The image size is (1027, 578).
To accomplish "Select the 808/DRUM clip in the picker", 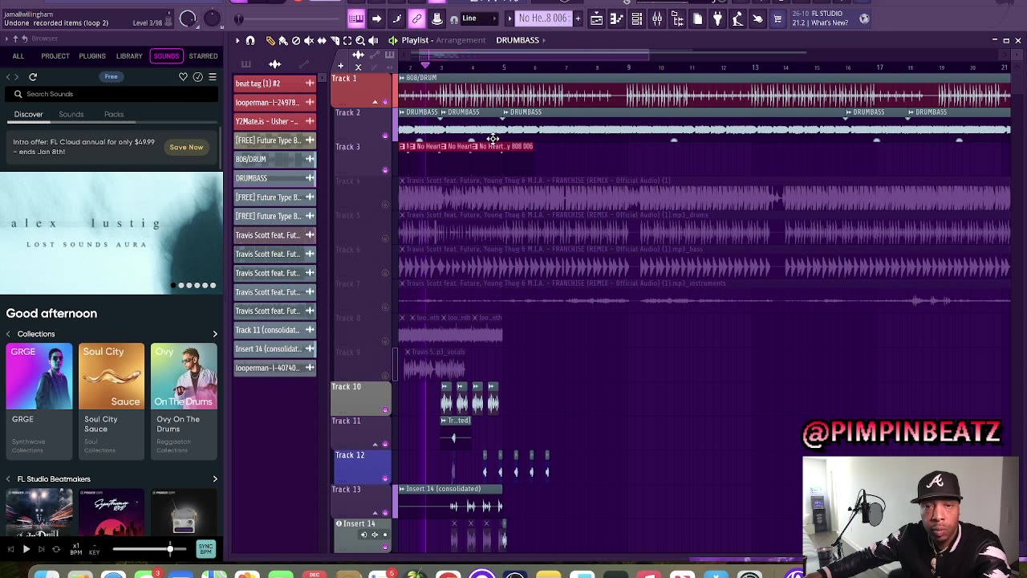I will coord(275,159).
